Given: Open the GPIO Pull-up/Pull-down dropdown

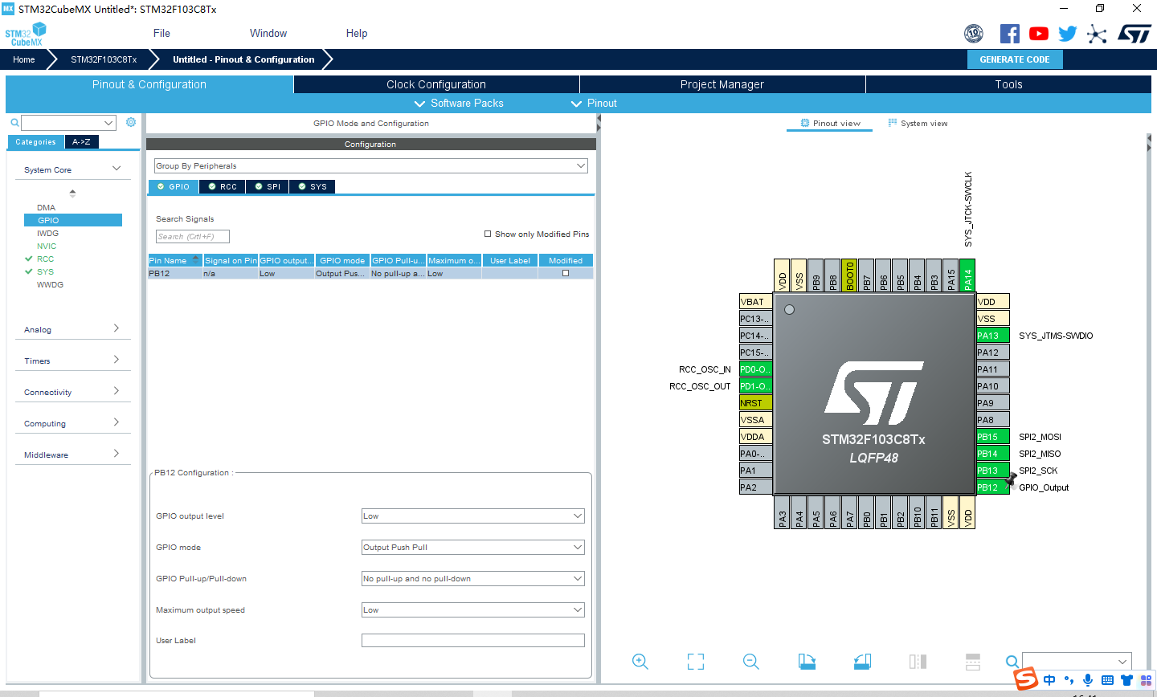Looking at the screenshot, I should click(x=472, y=578).
